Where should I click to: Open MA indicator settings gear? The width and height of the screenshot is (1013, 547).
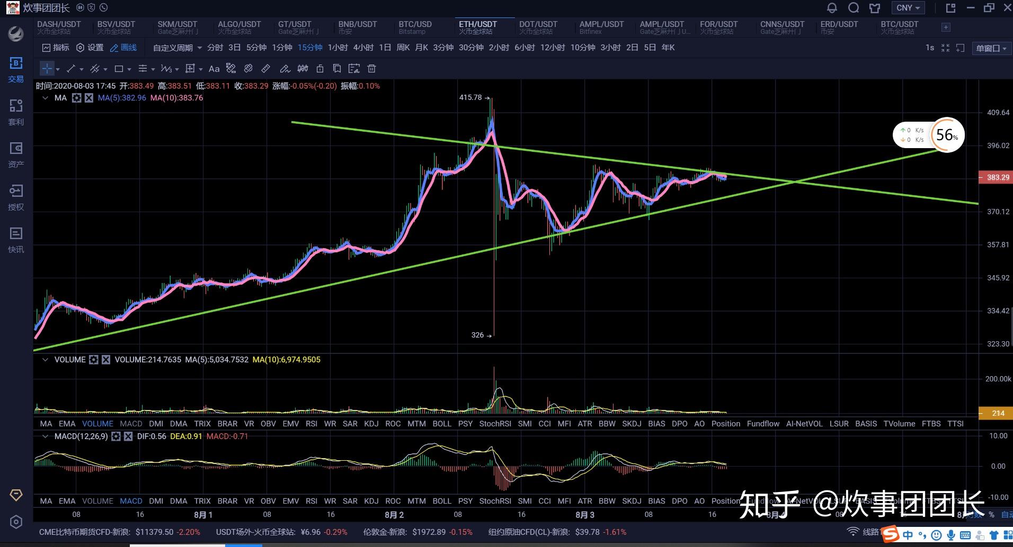77,98
